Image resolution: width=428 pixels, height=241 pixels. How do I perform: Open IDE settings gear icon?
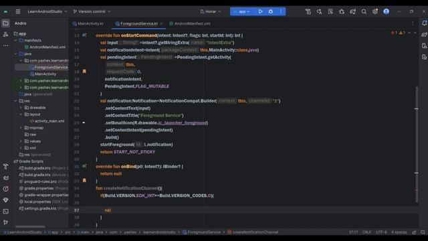pyautogui.click(x=375, y=11)
